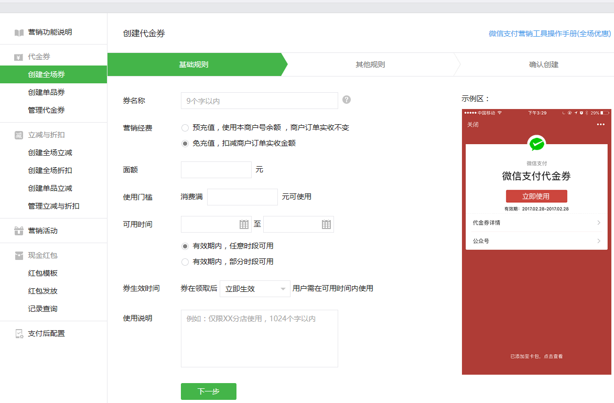Open 营销功能说明 in the sidebar
Image resolution: width=614 pixels, height=403 pixels.
coord(50,32)
